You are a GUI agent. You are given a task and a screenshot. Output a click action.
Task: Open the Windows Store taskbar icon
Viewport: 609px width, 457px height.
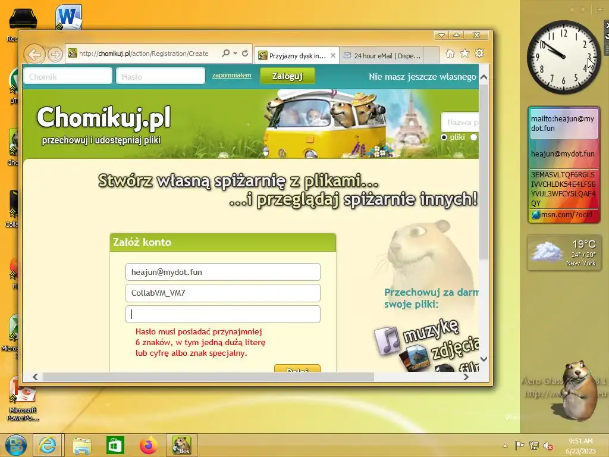pyautogui.click(x=115, y=445)
